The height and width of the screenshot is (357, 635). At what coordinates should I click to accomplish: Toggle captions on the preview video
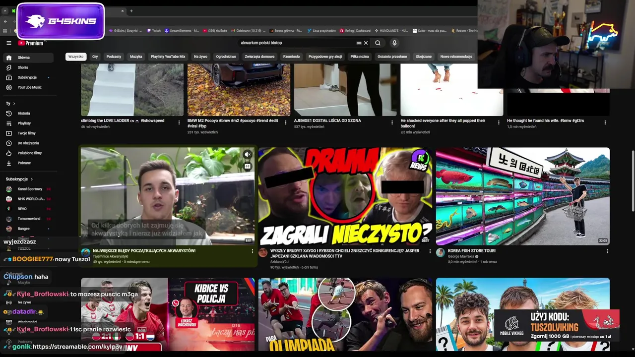[x=248, y=167]
